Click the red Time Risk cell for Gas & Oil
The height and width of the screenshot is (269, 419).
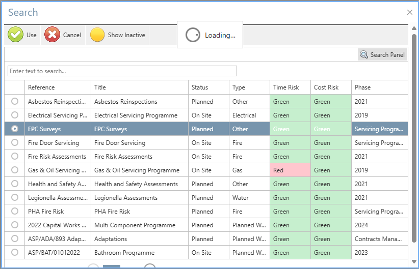290,170
